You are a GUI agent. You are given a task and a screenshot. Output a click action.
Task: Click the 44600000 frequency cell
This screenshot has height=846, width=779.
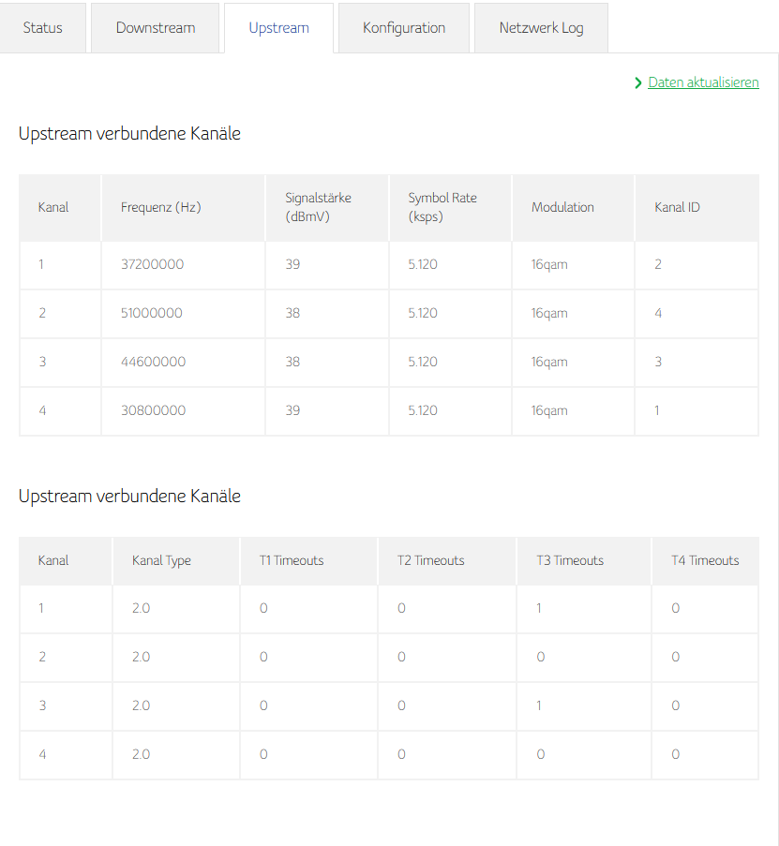pos(153,362)
